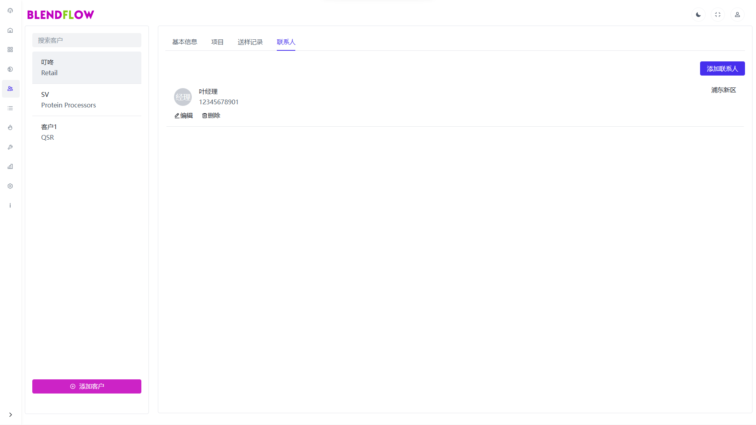
Task: Select the globe icon in the sidebar
Action: [x=10, y=69]
